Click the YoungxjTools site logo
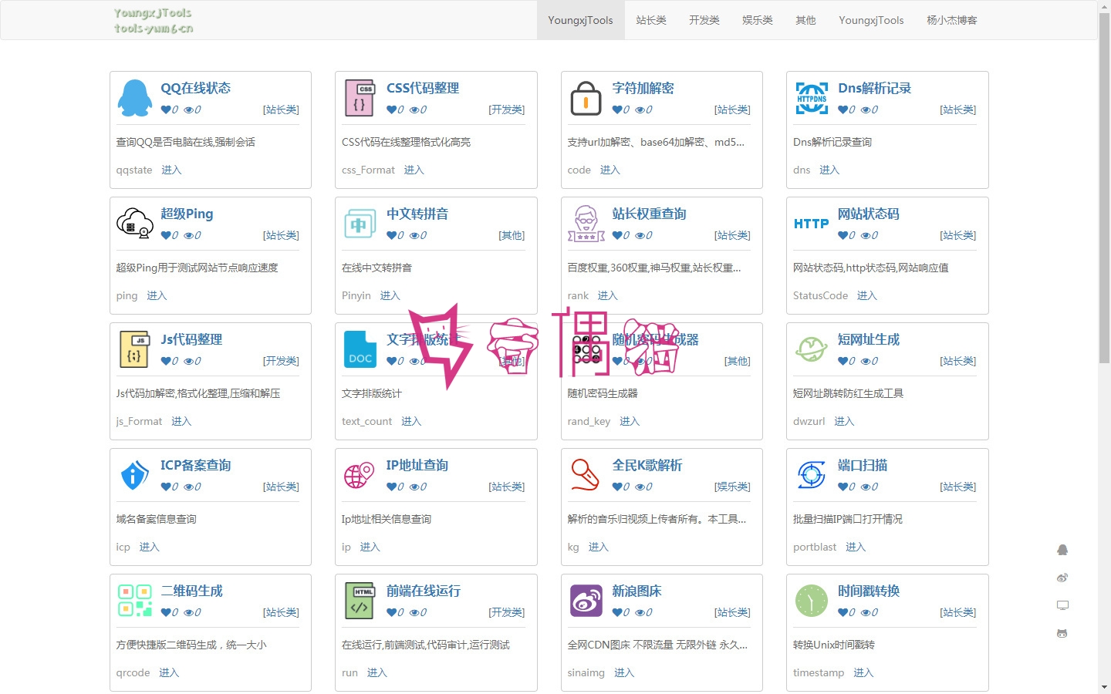This screenshot has height=694, width=1111. click(x=154, y=21)
